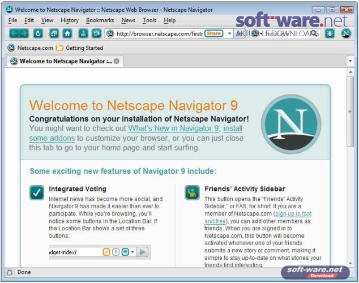Click scrollbar up arrow

click(x=351, y=72)
